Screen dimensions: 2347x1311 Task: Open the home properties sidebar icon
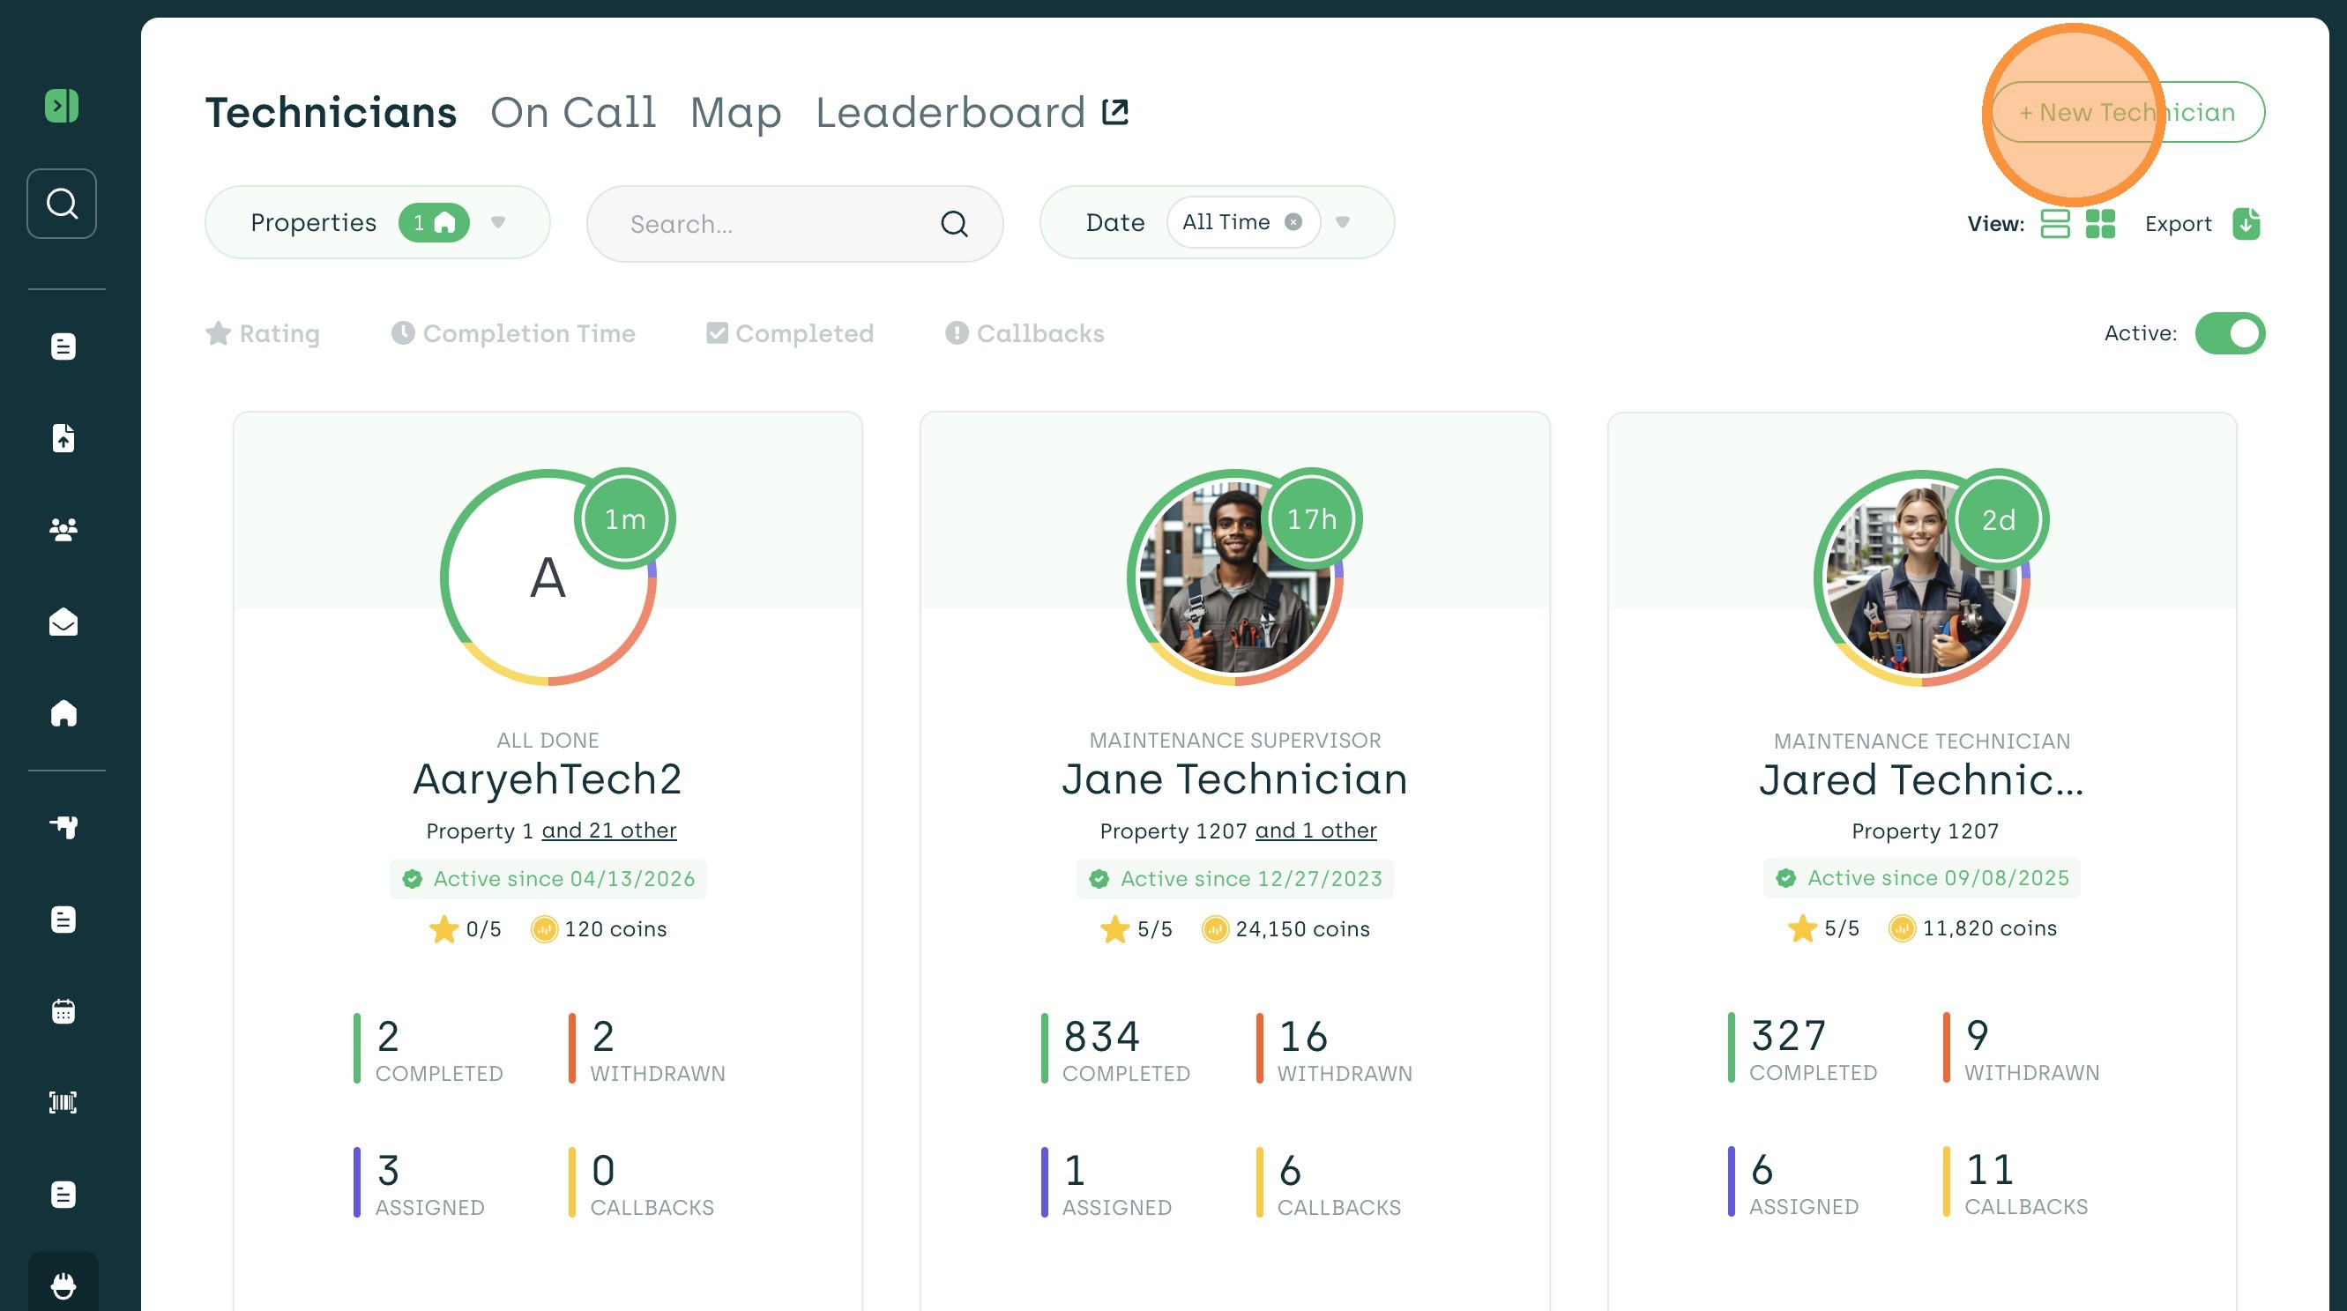pos(63,712)
